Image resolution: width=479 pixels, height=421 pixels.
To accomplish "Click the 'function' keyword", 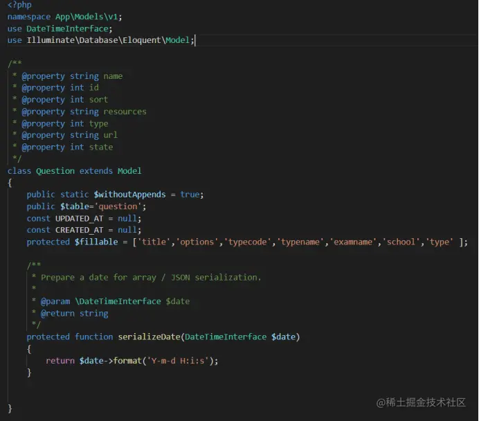I will point(93,337).
